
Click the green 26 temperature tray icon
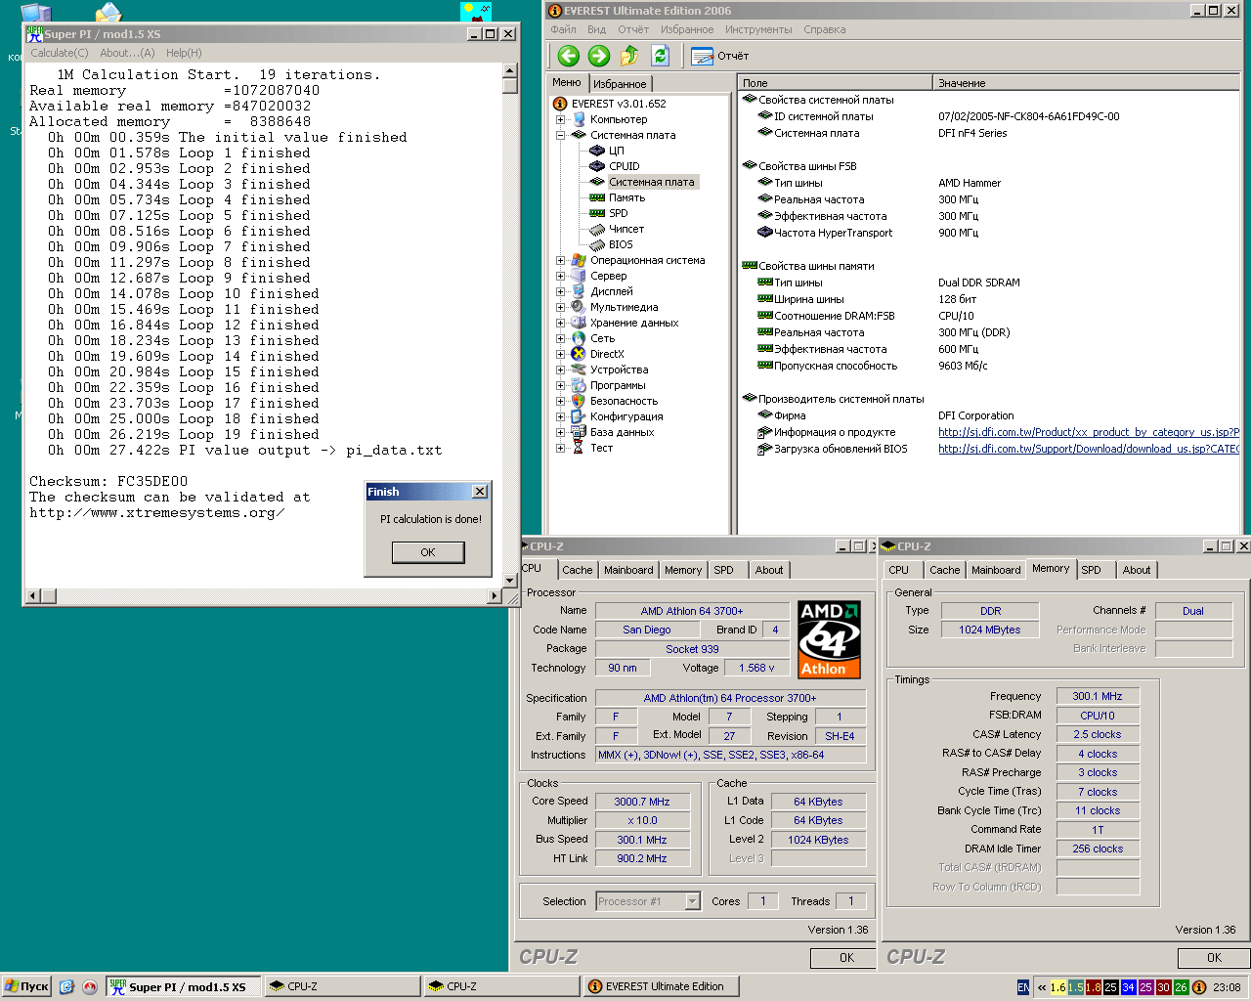[1181, 987]
